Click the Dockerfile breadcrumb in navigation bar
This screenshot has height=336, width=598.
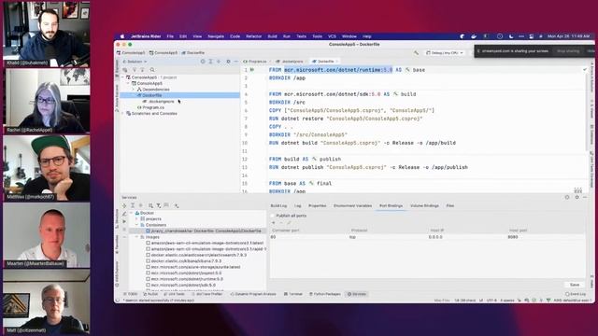[x=193, y=52]
